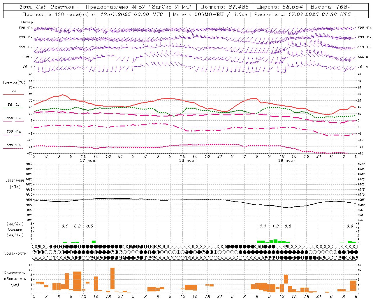373x299 pixels.
Task: Click the precipitation value '1.9'
Action: click(x=275, y=226)
